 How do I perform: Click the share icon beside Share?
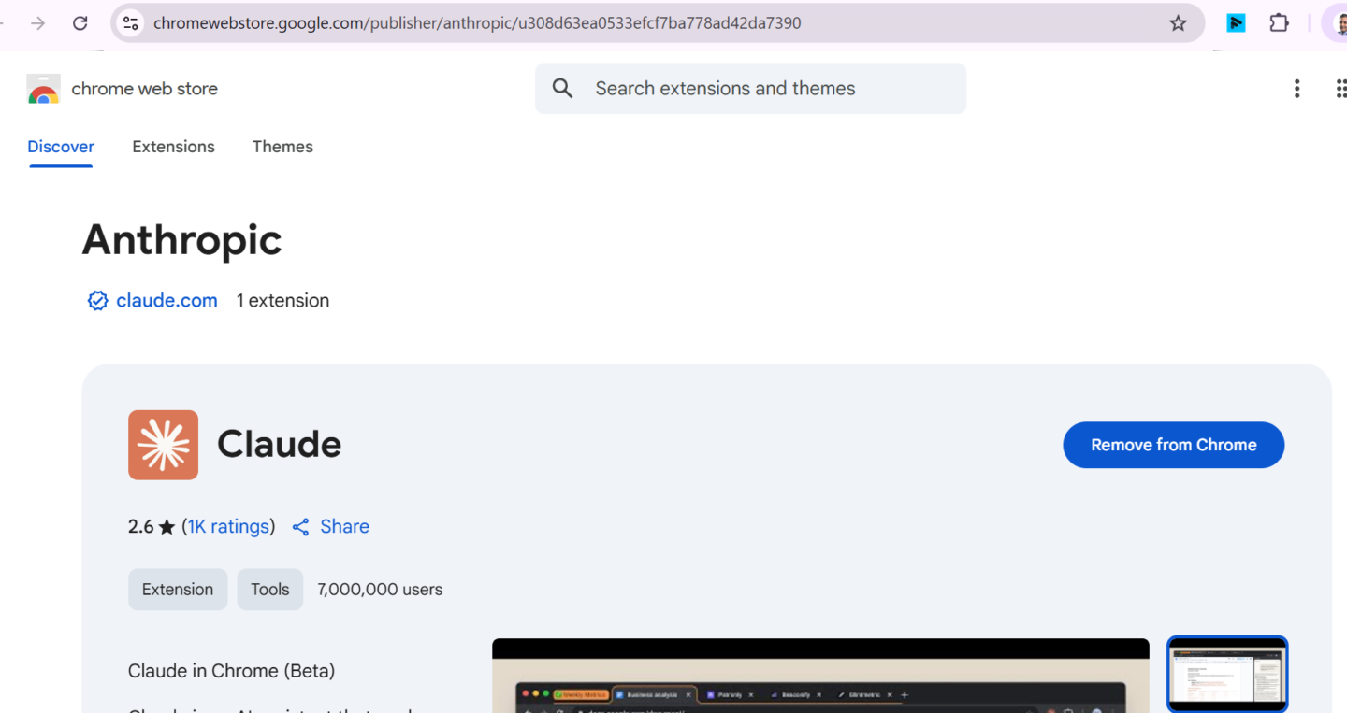[x=300, y=527]
